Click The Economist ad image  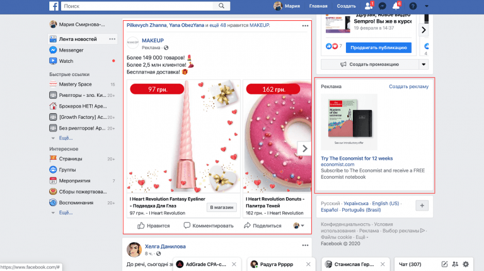pos(349,122)
